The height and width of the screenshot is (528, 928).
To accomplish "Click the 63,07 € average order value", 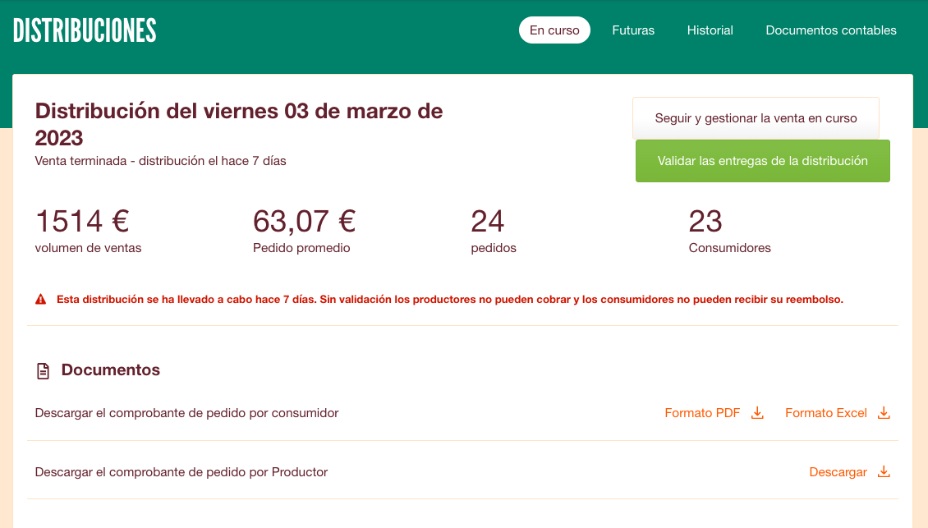I will pos(304,222).
